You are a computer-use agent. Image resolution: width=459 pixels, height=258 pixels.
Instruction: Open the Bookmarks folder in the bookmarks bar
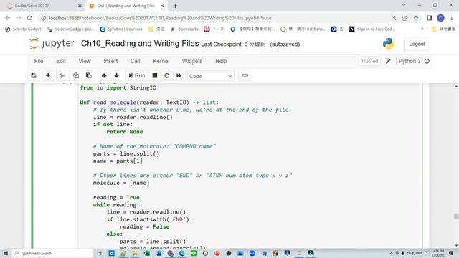184,29
